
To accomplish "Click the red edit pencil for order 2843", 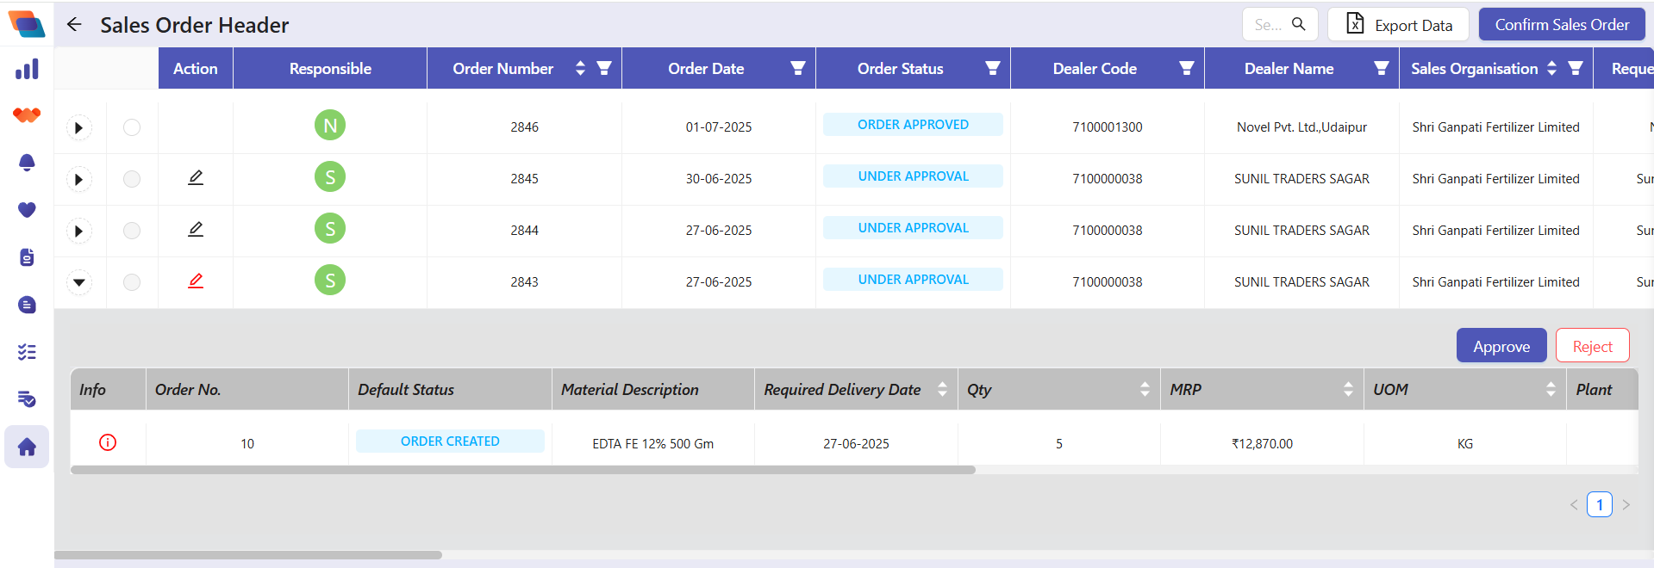I will point(196,281).
